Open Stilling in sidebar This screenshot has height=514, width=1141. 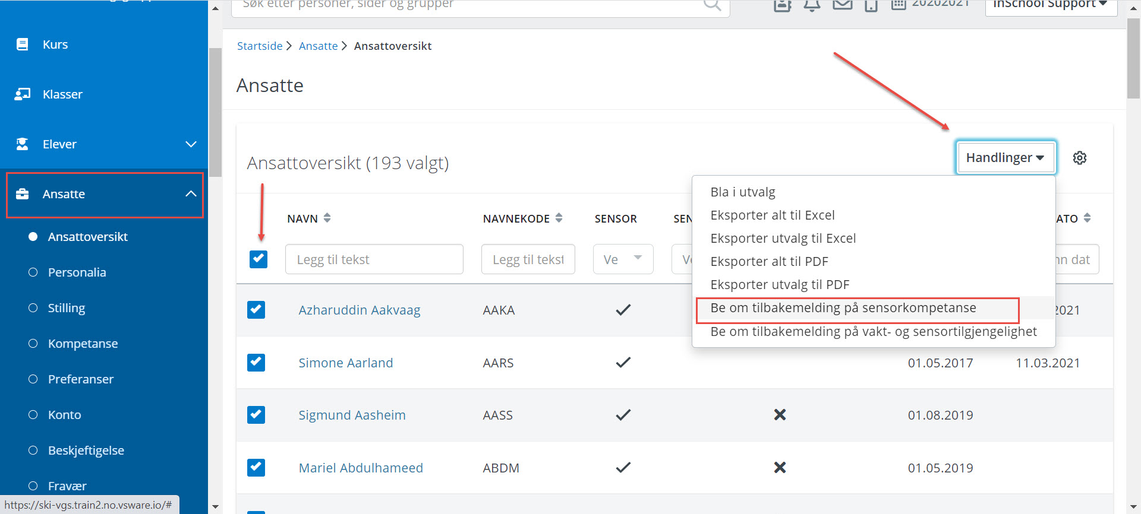point(67,307)
